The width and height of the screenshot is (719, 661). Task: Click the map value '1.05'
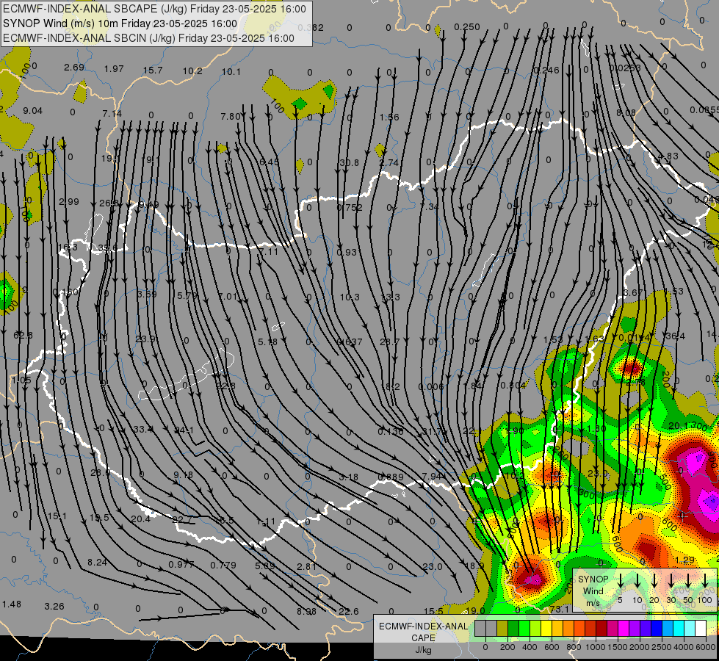[x=21, y=380]
